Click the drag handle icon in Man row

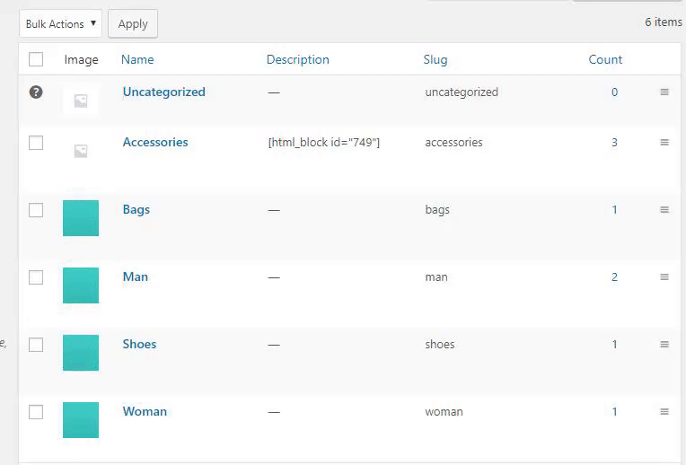664,276
